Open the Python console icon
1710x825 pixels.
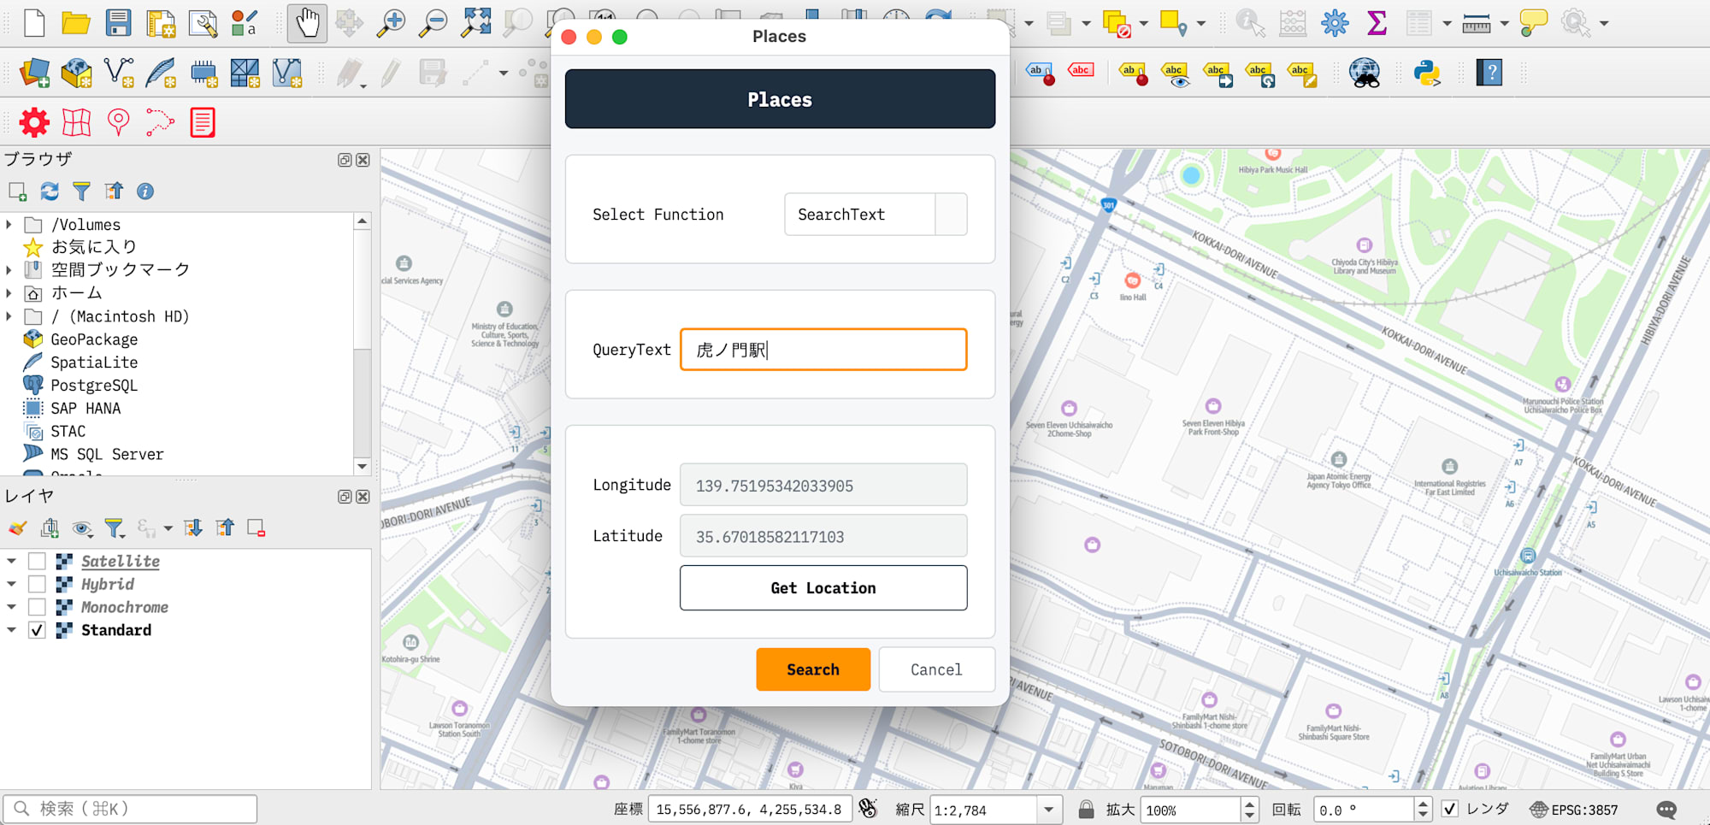click(1427, 74)
